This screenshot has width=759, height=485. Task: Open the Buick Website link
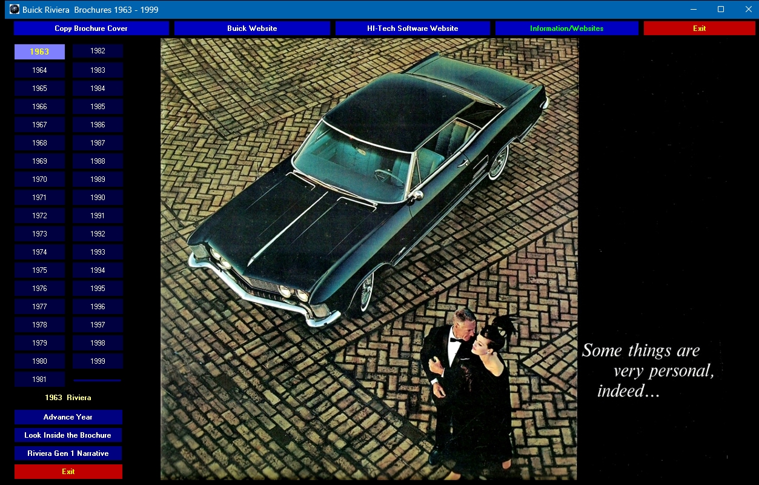coord(252,28)
